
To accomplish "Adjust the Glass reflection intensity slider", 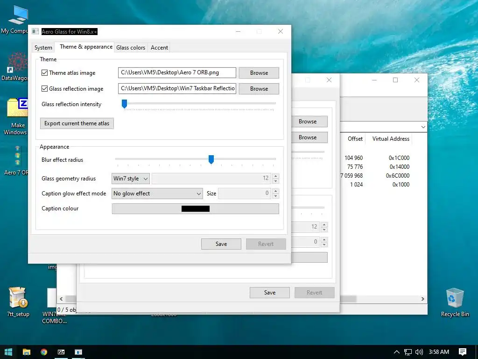I will tap(124, 104).
